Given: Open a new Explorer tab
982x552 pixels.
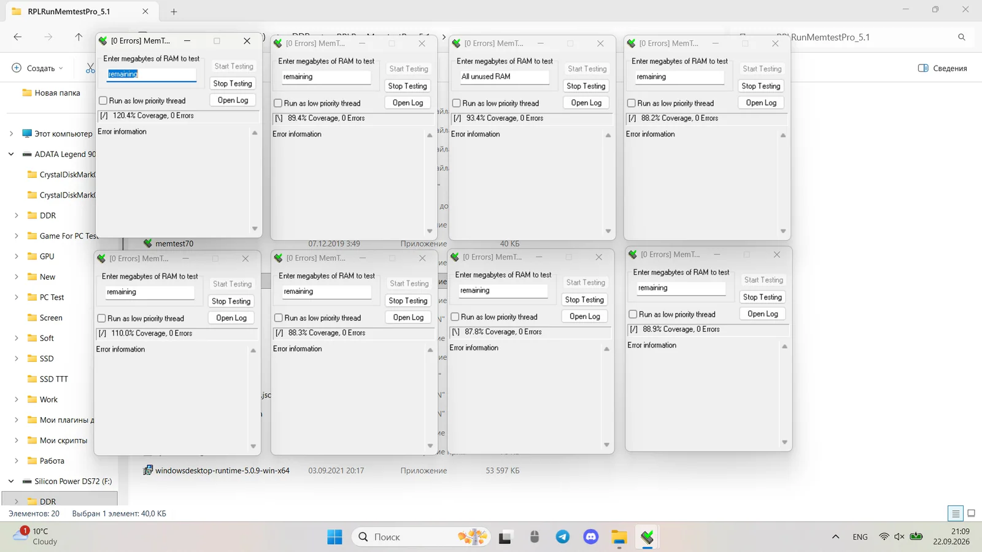Looking at the screenshot, I should click(174, 12).
